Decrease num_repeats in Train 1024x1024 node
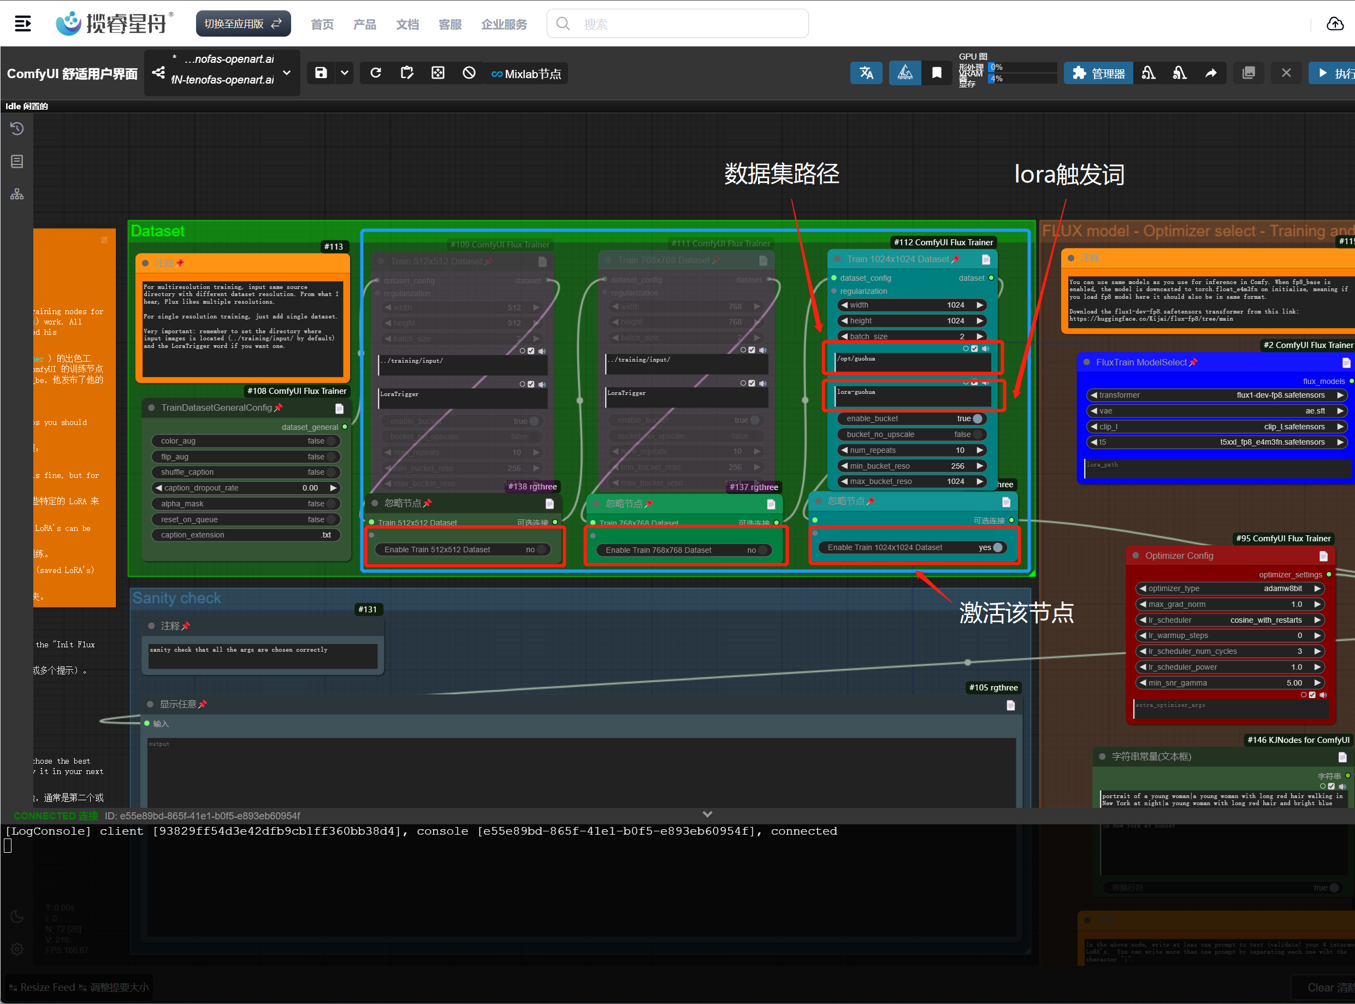The height and width of the screenshot is (1004, 1355). click(x=843, y=450)
